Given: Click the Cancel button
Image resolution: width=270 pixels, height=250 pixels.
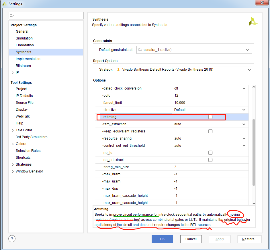Looking at the screenshot, I should (x=191, y=239).
